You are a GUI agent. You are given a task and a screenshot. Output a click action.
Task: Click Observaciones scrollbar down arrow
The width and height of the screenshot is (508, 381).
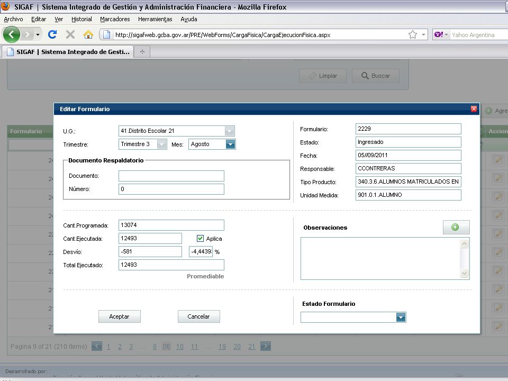click(464, 274)
